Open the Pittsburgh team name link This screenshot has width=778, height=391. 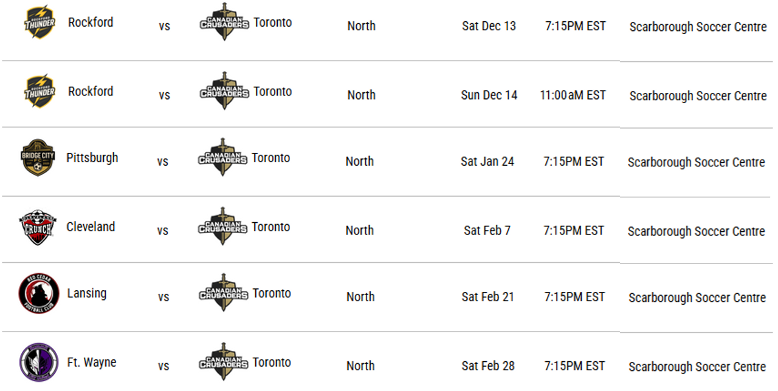click(x=92, y=158)
